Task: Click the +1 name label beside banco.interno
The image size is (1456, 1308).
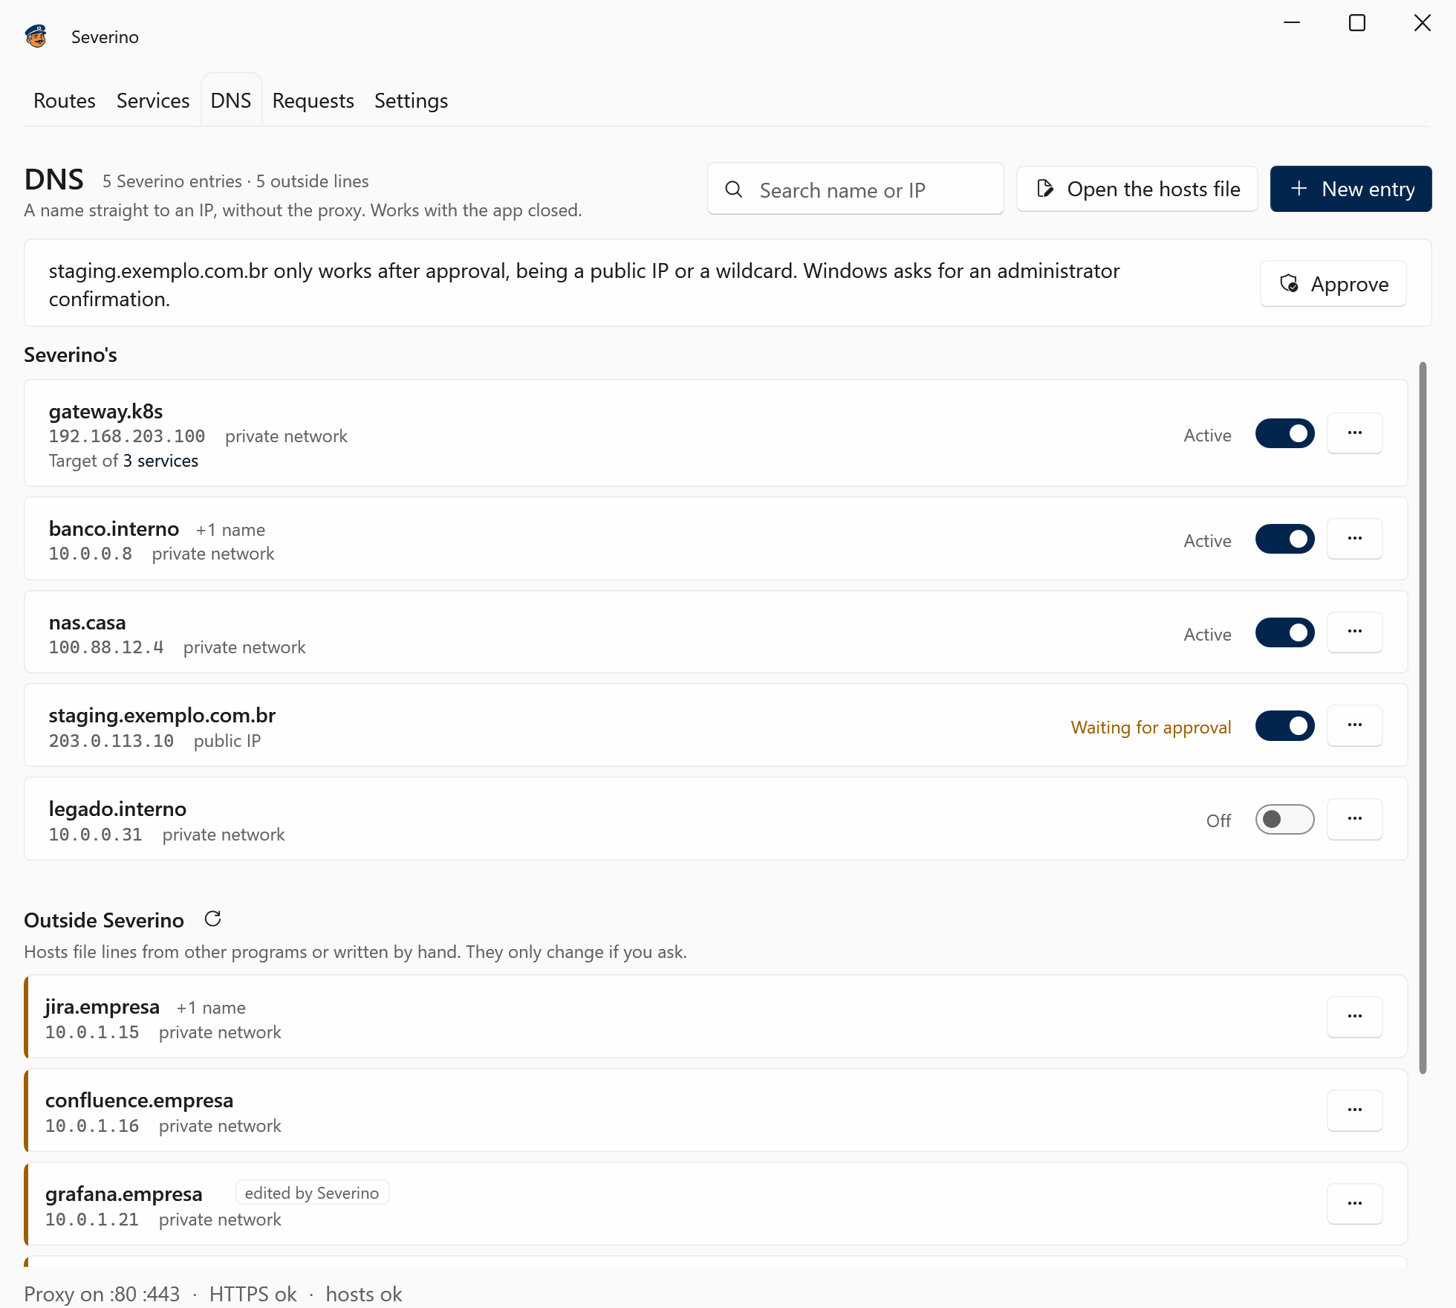Action: (x=230, y=530)
